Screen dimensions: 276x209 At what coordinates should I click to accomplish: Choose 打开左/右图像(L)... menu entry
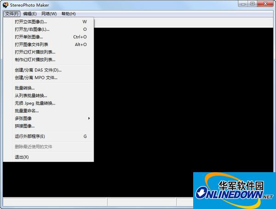[48, 29]
